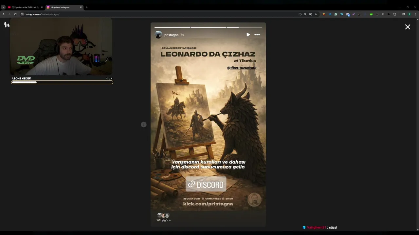This screenshot has width=419, height=235.
Task: Open the Extensions puzzle piece menu
Action: tap(395, 14)
